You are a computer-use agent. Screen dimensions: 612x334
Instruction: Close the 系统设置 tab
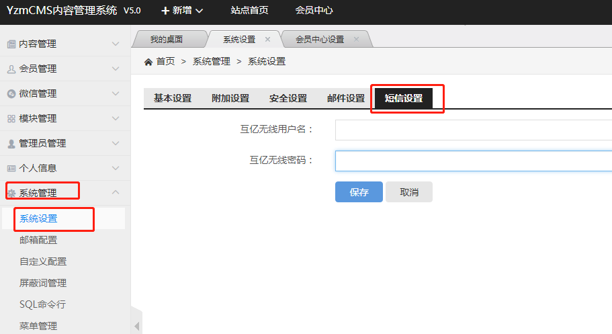pos(267,39)
